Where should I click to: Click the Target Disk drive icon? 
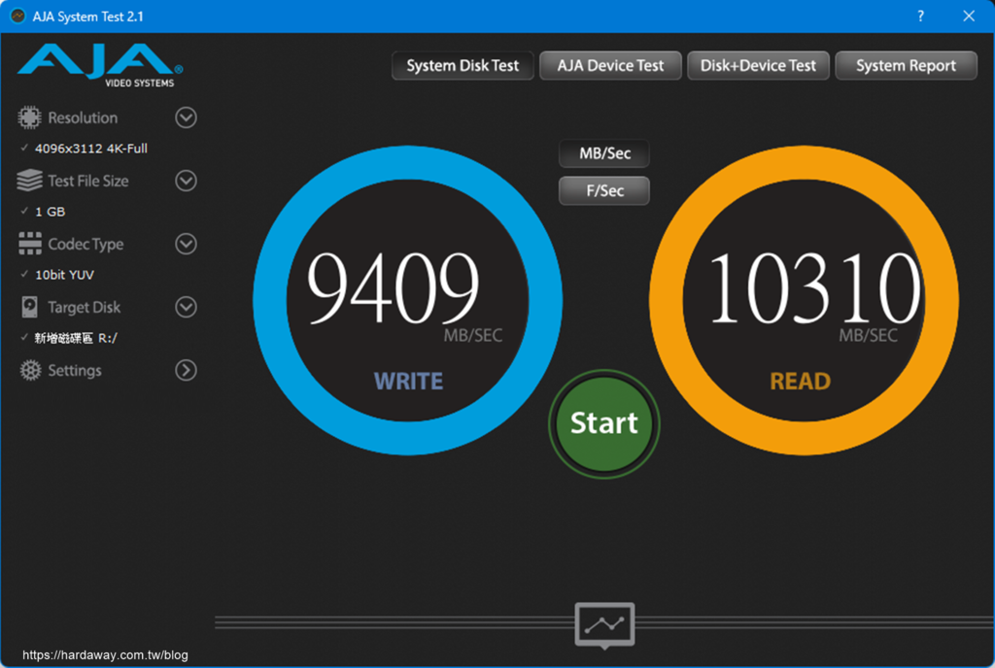[29, 307]
